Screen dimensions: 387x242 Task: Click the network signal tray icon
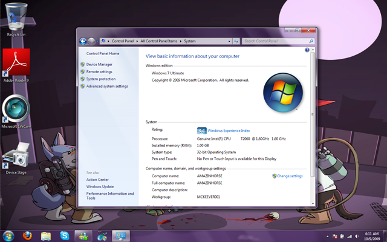[x=350, y=237]
